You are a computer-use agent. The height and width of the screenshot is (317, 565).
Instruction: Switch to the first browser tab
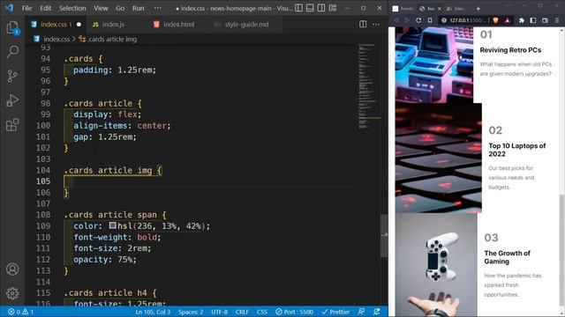coord(403,8)
